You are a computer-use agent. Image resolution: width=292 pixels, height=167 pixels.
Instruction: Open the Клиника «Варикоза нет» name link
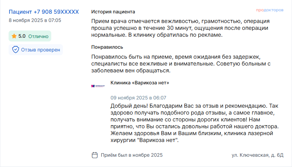coord(140,83)
